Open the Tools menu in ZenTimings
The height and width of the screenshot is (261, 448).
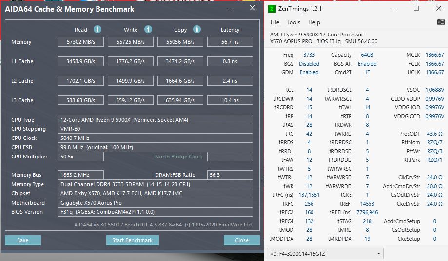294,22
